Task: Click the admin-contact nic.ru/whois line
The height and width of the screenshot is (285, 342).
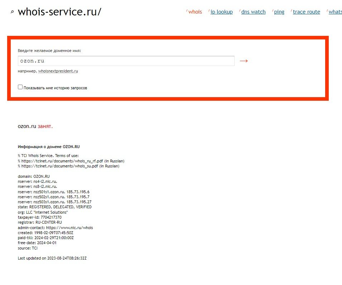Action: pyautogui.click(x=55, y=228)
